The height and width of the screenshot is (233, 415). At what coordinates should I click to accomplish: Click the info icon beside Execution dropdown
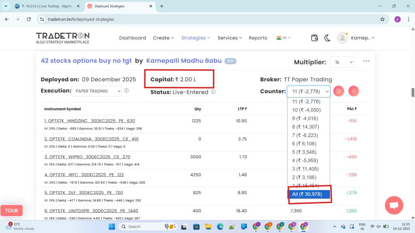[x=126, y=91]
